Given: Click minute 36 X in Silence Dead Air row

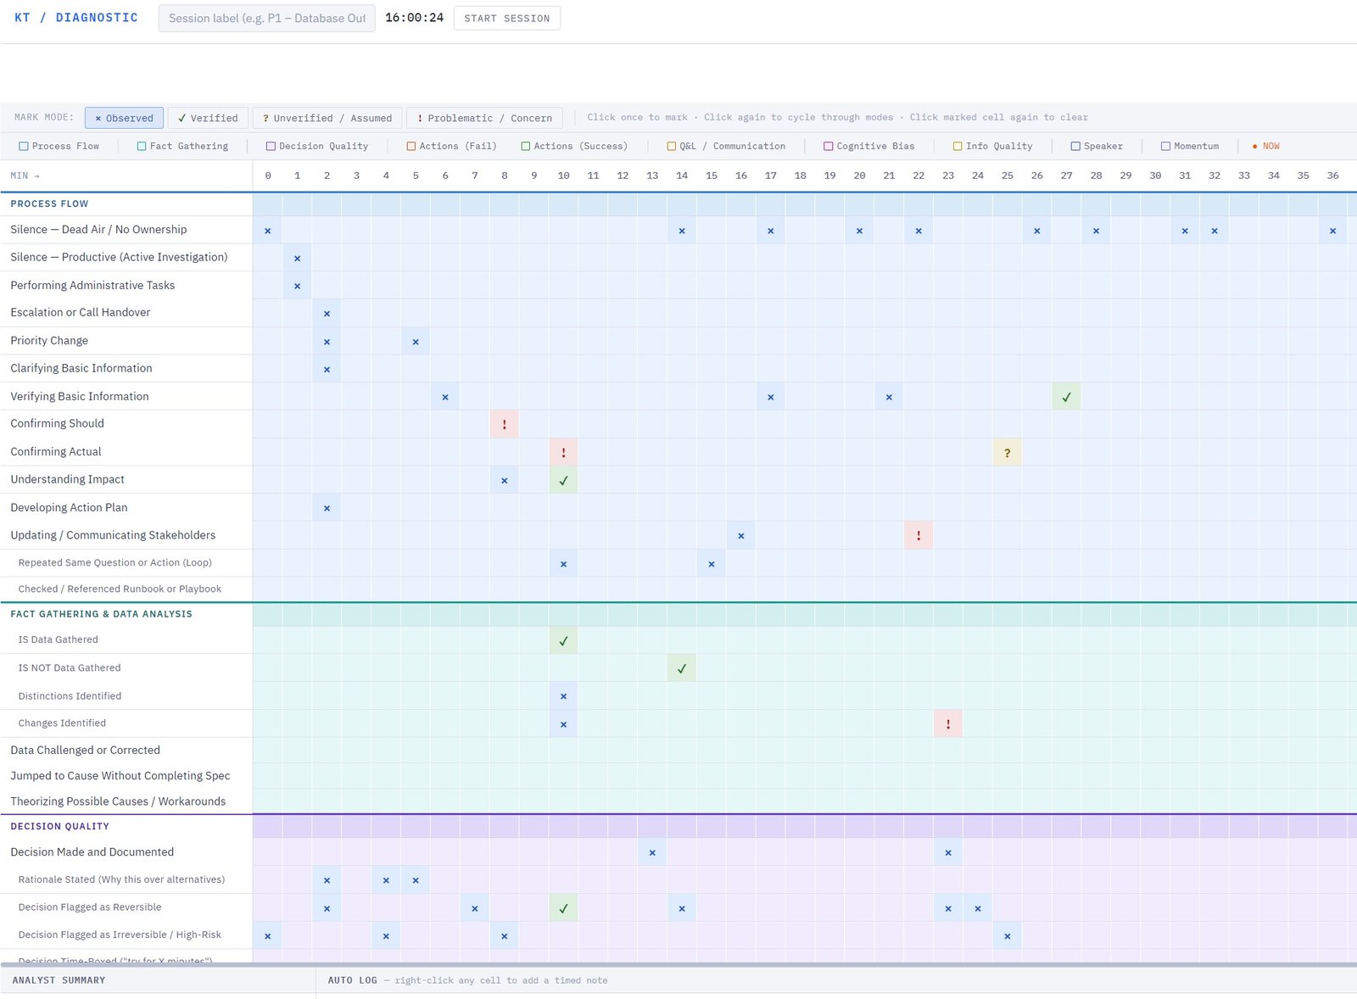Looking at the screenshot, I should (x=1332, y=230).
